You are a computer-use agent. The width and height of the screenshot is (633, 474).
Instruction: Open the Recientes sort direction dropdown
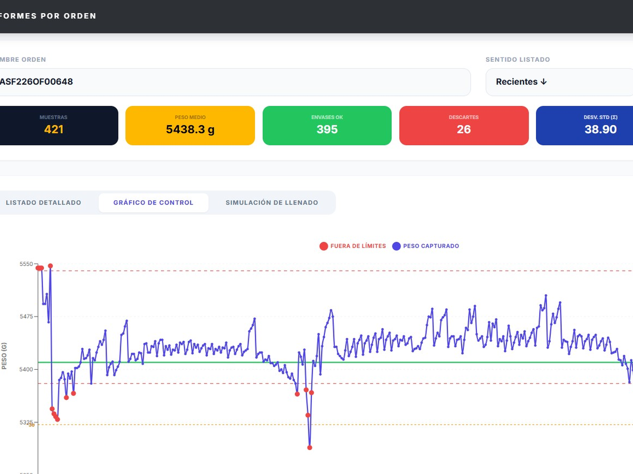click(x=559, y=82)
